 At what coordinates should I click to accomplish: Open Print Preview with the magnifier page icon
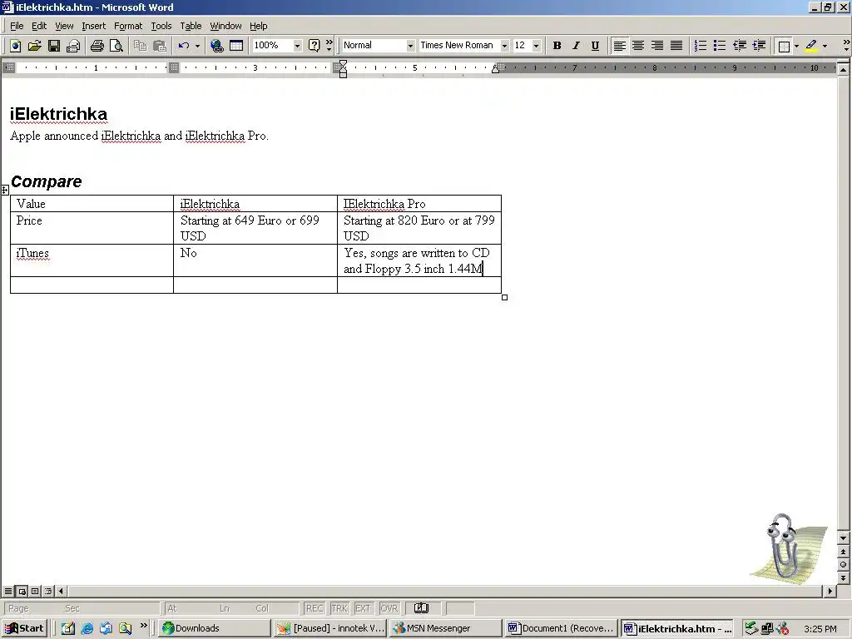click(116, 46)
